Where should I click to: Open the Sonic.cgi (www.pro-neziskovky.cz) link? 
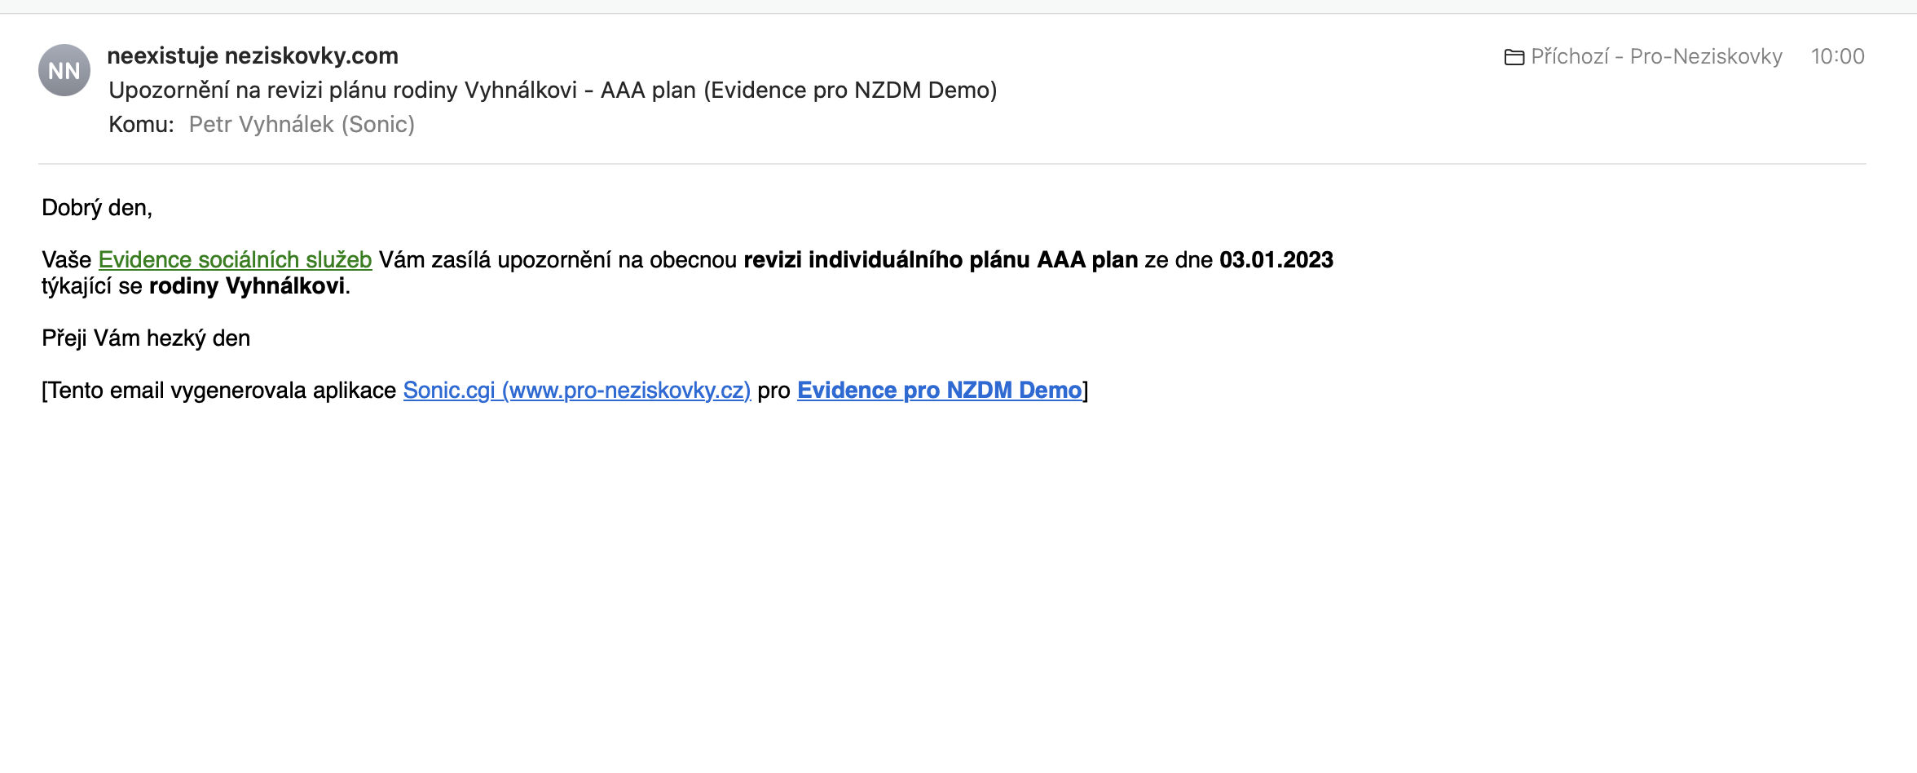[x=576, y=390]
